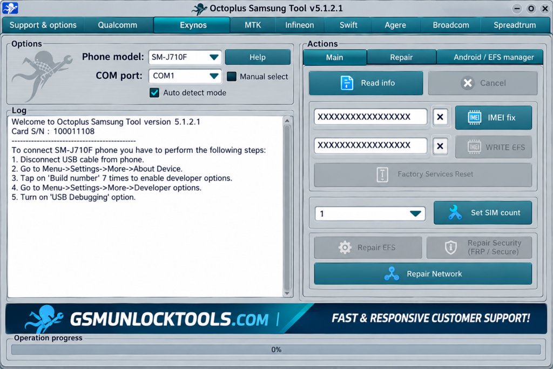Click in the second IMEI input field
This screenshot has width=553, height=369.
370,146
